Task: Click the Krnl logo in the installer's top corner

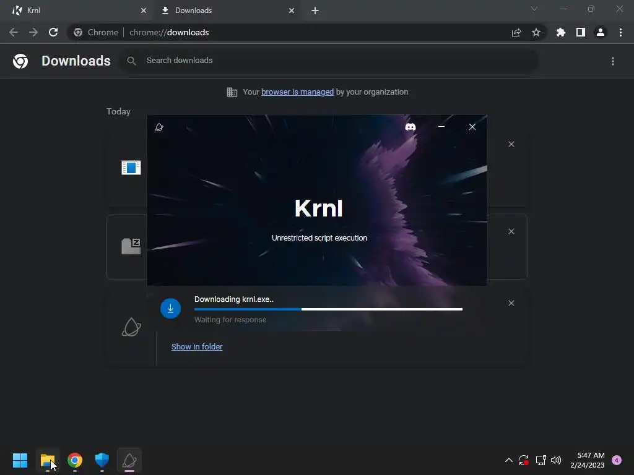Action: point(159,127)
